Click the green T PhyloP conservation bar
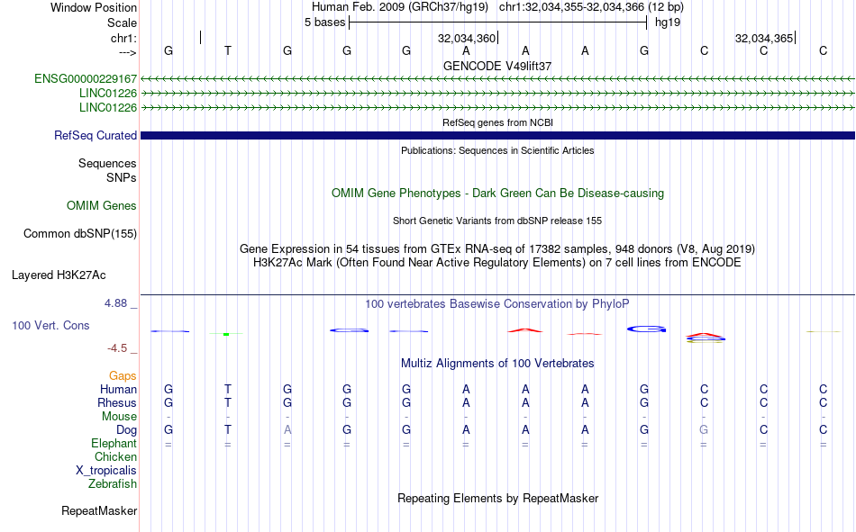Viewport: 856px width, 532px height. click(x=226, y=333)
